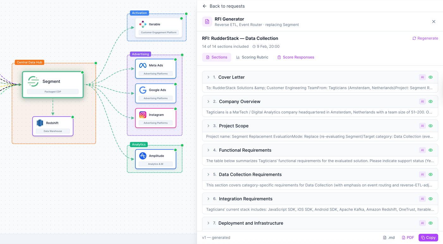Click the Instagram node icon
Screen dimensions: 443x244
[x=143, y=115]
